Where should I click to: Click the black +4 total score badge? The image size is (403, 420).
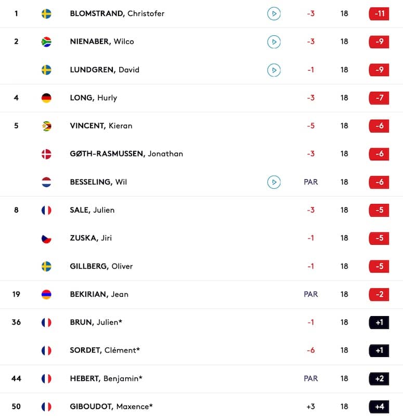click(379, 406)
